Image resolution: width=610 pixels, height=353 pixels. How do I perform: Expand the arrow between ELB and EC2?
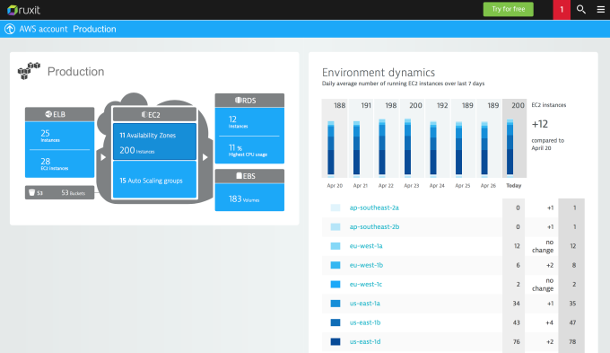coord(102,157)
